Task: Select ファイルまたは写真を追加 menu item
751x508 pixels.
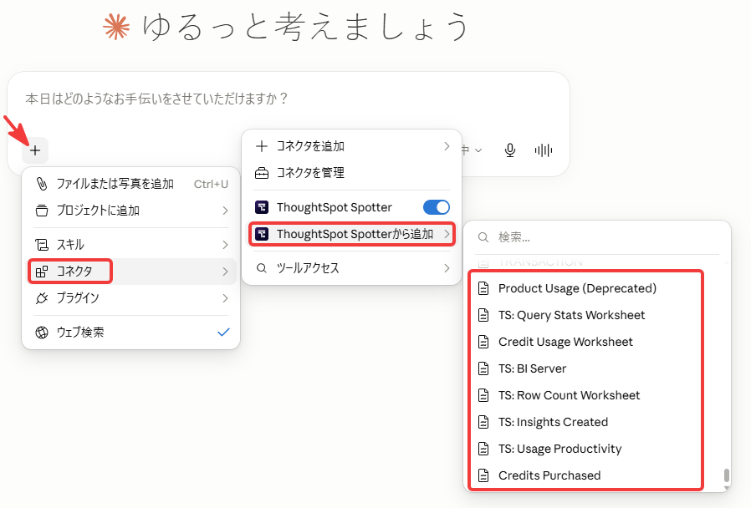Action: pos(130,184)
